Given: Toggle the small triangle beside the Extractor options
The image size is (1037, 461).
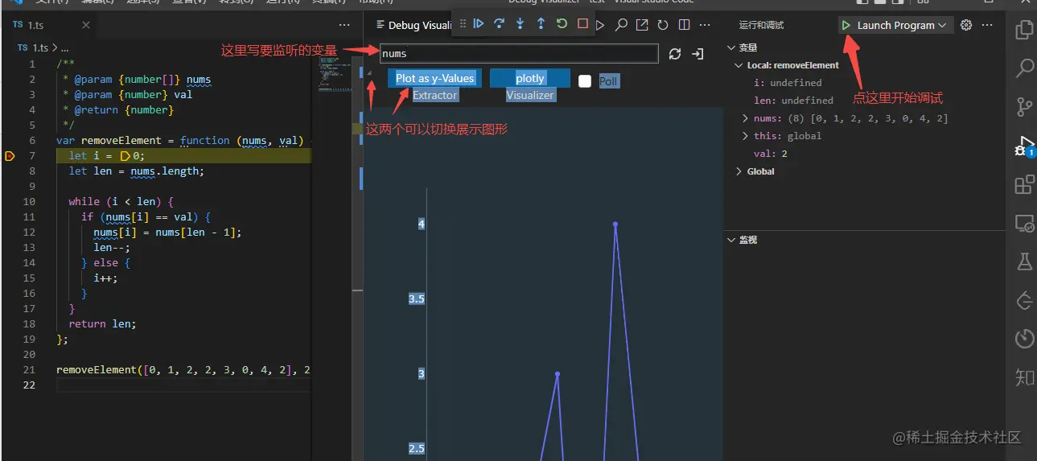Looking at the screenshot, I should coord(370,73).
